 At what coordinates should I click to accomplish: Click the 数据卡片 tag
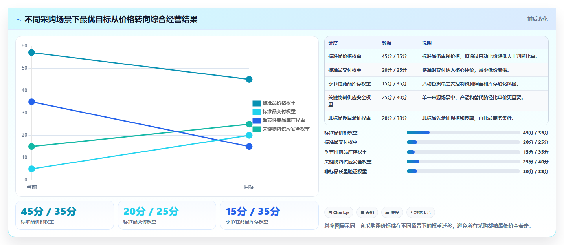coord(421,212)
